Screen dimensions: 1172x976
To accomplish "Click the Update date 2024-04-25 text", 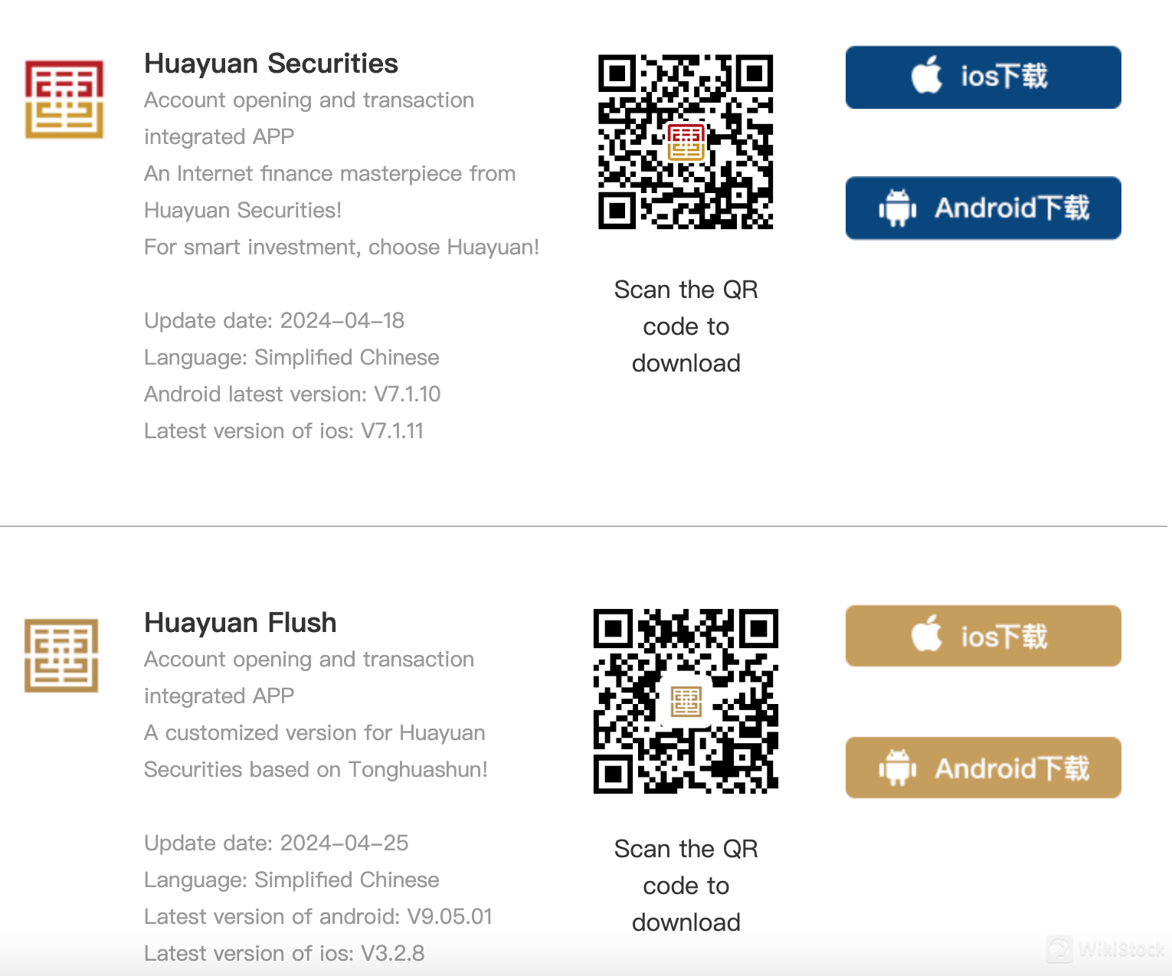I will click(276, 843).
